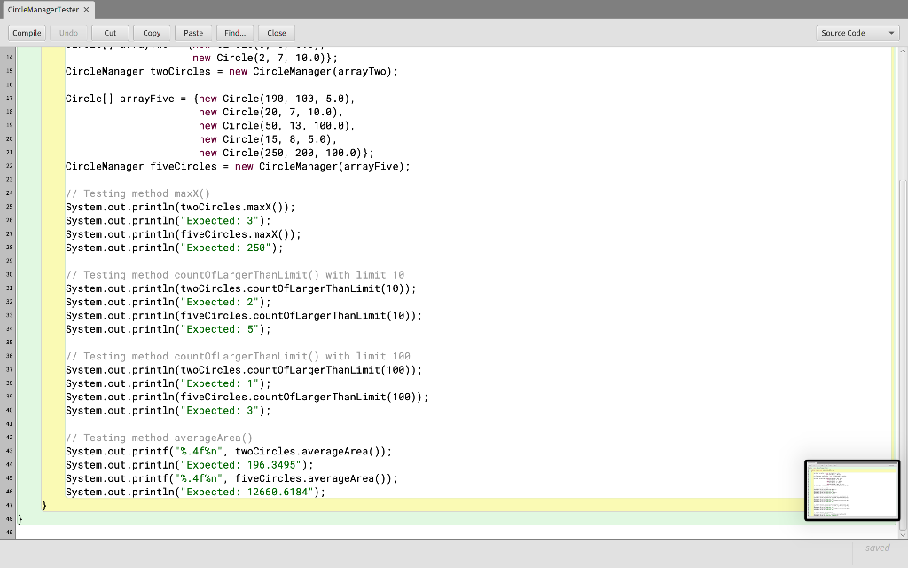Click the code minimap thumbnail

(x=851, y=490)
